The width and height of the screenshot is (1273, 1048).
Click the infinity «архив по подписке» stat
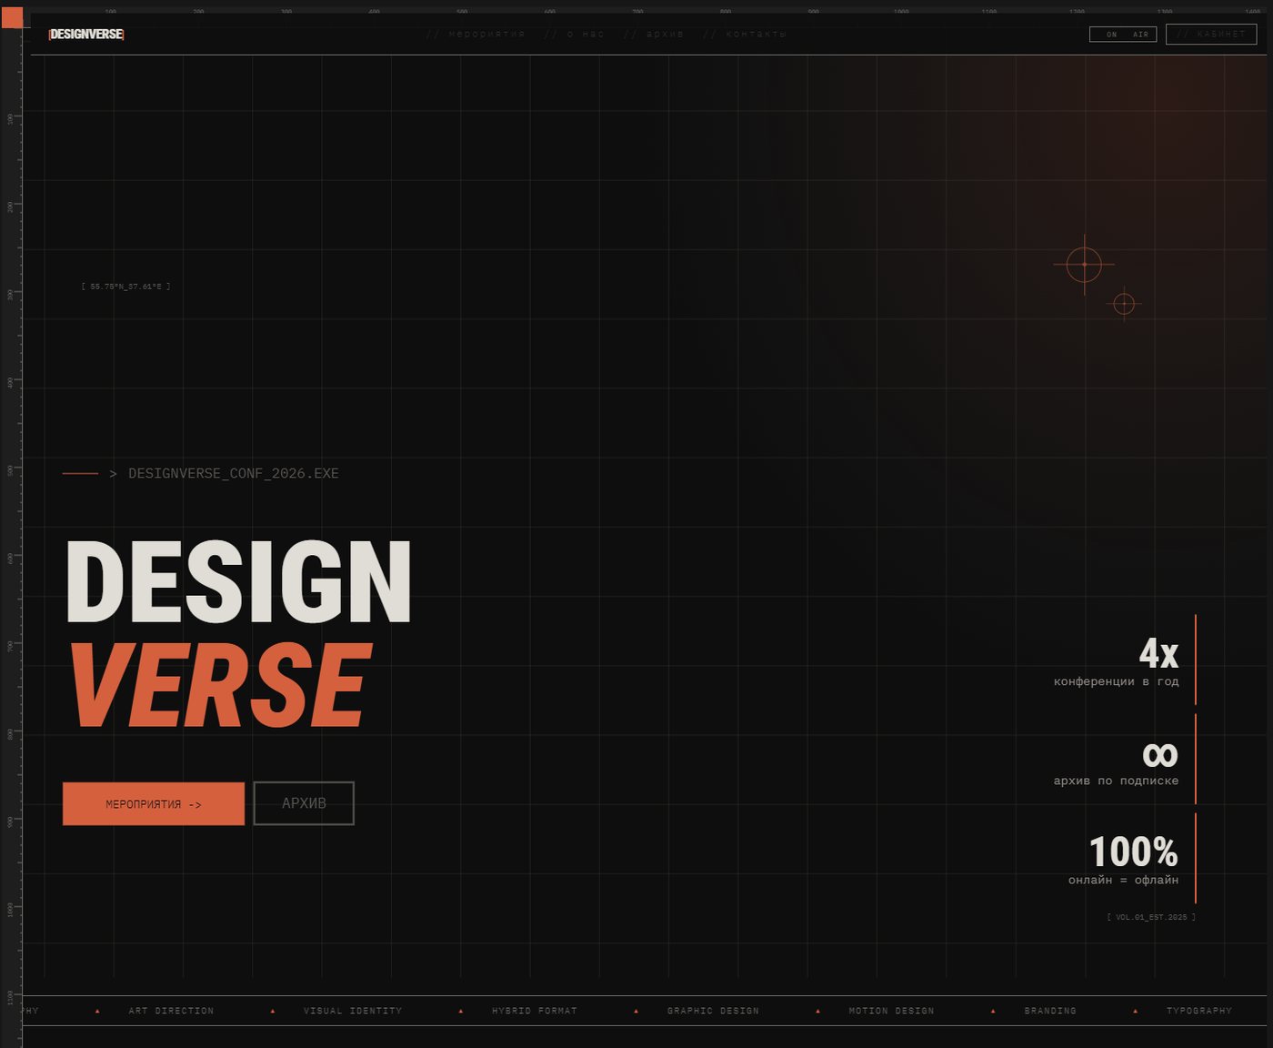point(1124,760)
